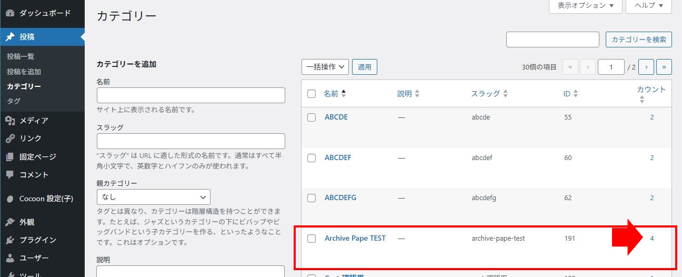Check the box for ABCDE category
682x277 pixels.
click(312, 117)
